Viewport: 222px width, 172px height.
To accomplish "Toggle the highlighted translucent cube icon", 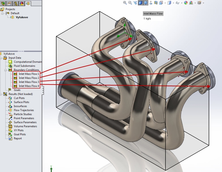I will (x=146, y=3).
